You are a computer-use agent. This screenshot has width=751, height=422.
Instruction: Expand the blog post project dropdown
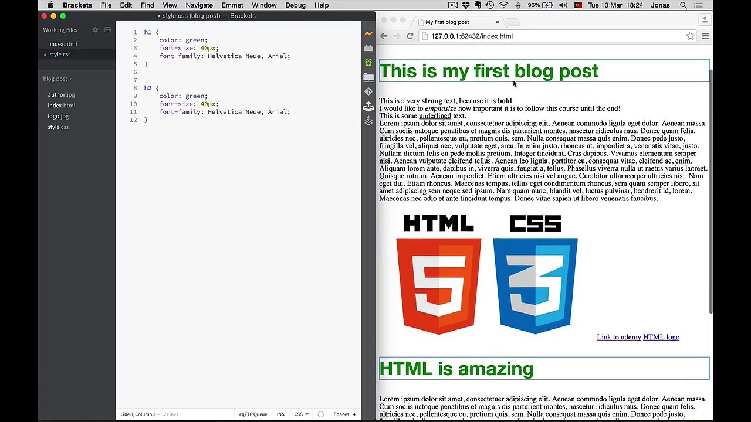click(x=57, y=79)
